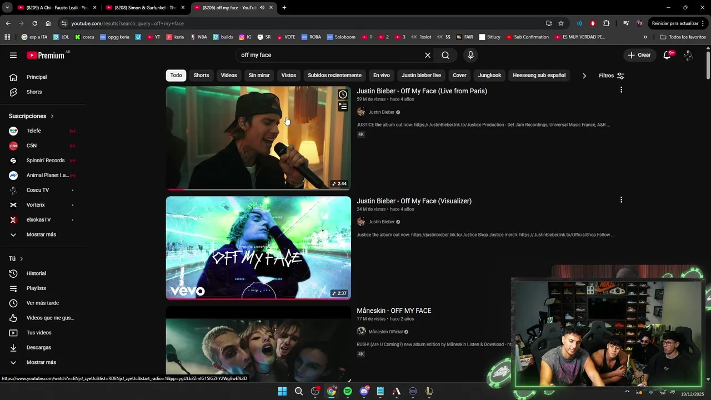Select the Todo filter chip
The width and height of the screenshot is (711, 400).
point(176,75)
